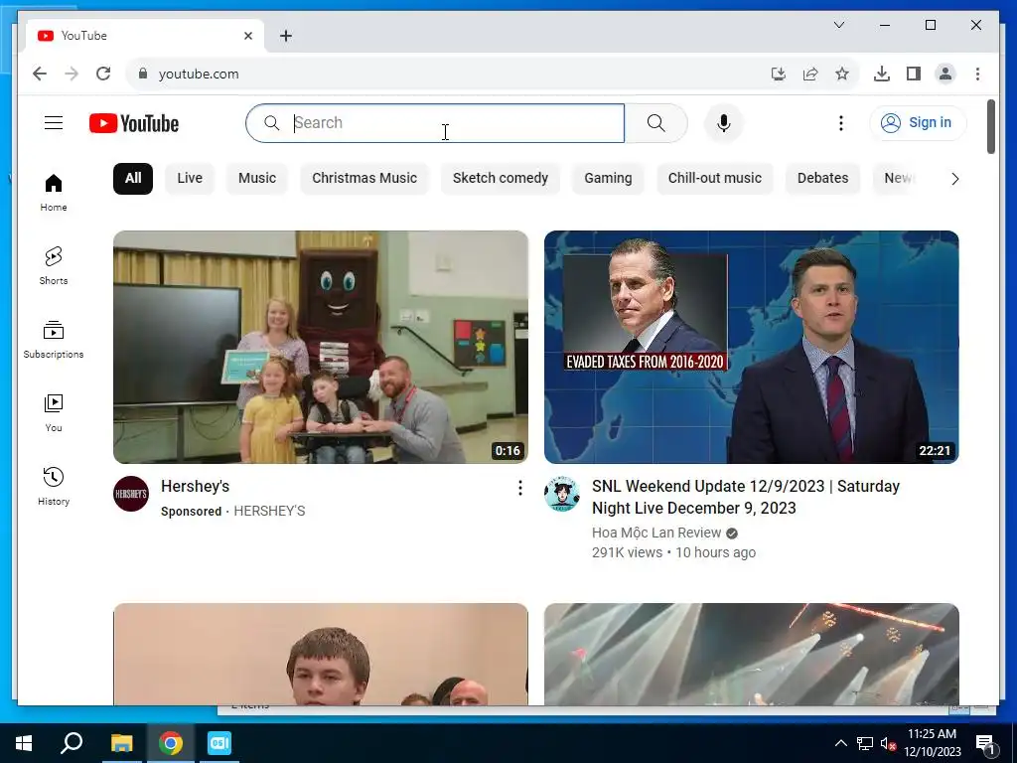Select the Live category chip
This screenshot has width=1017, height=763.
[x=190, y=179]
